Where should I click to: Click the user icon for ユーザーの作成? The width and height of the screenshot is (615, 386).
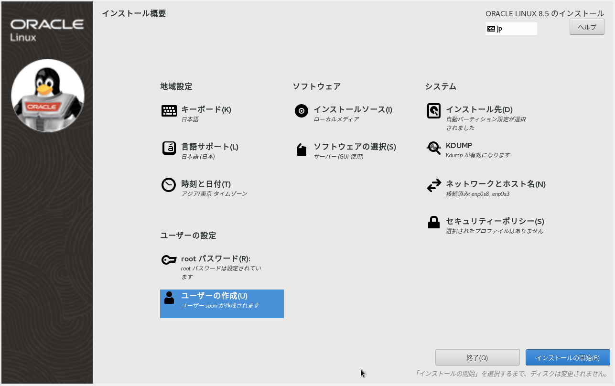pos(169,298)
